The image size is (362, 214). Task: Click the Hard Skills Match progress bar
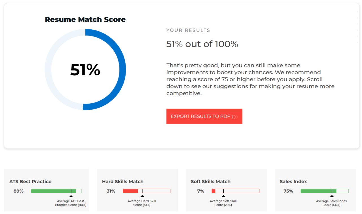[x=147, y=191]
